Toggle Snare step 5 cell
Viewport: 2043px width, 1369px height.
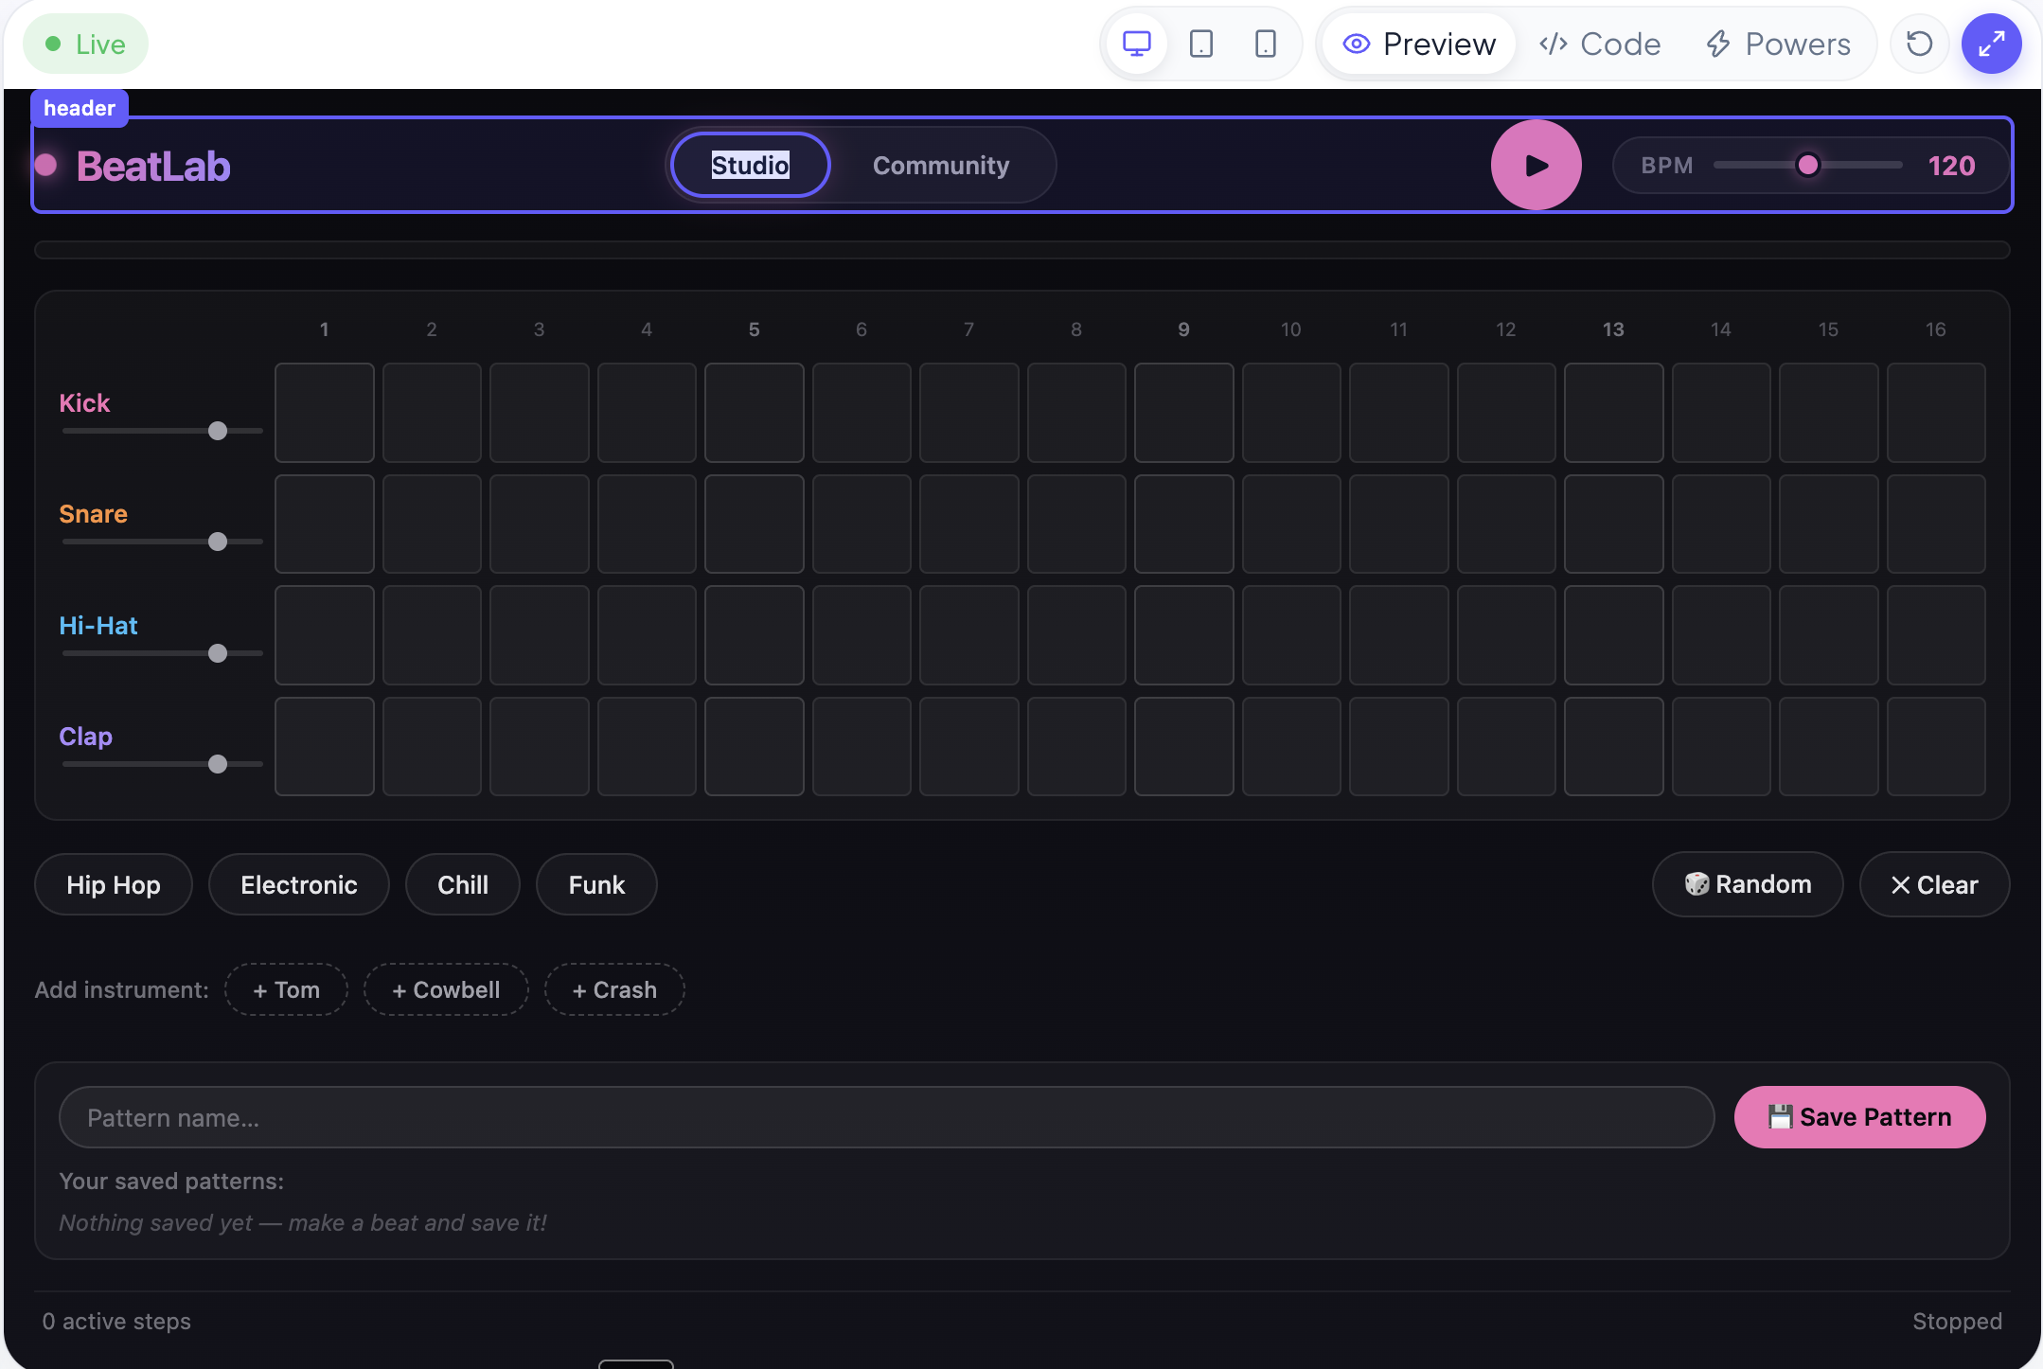[x=755, y=524]
